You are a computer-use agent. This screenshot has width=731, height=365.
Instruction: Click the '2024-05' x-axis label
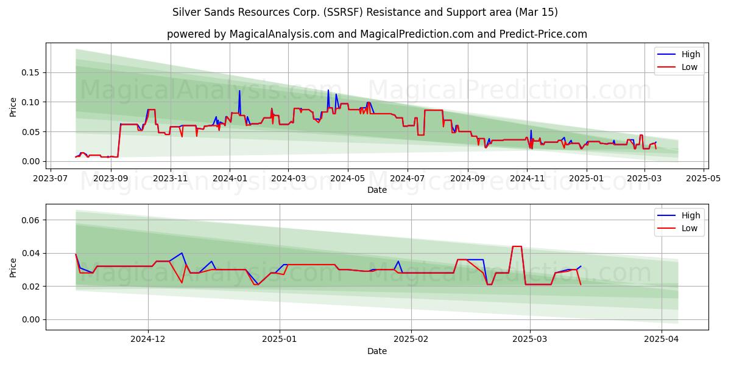click(348, 179)
